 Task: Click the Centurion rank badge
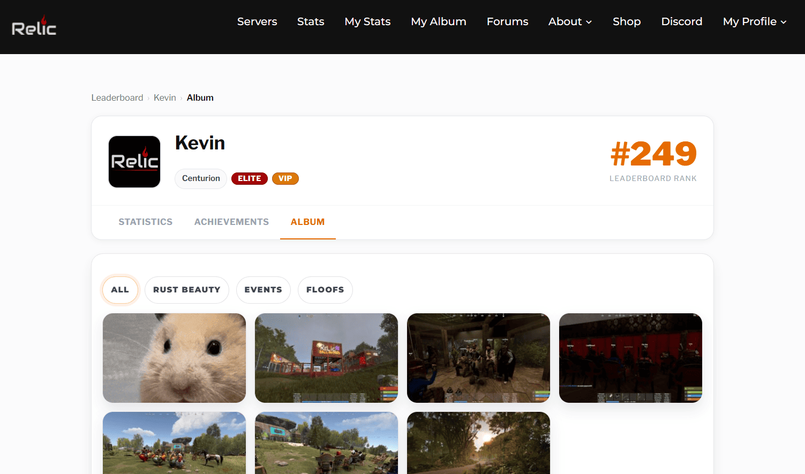click(201, 178)
